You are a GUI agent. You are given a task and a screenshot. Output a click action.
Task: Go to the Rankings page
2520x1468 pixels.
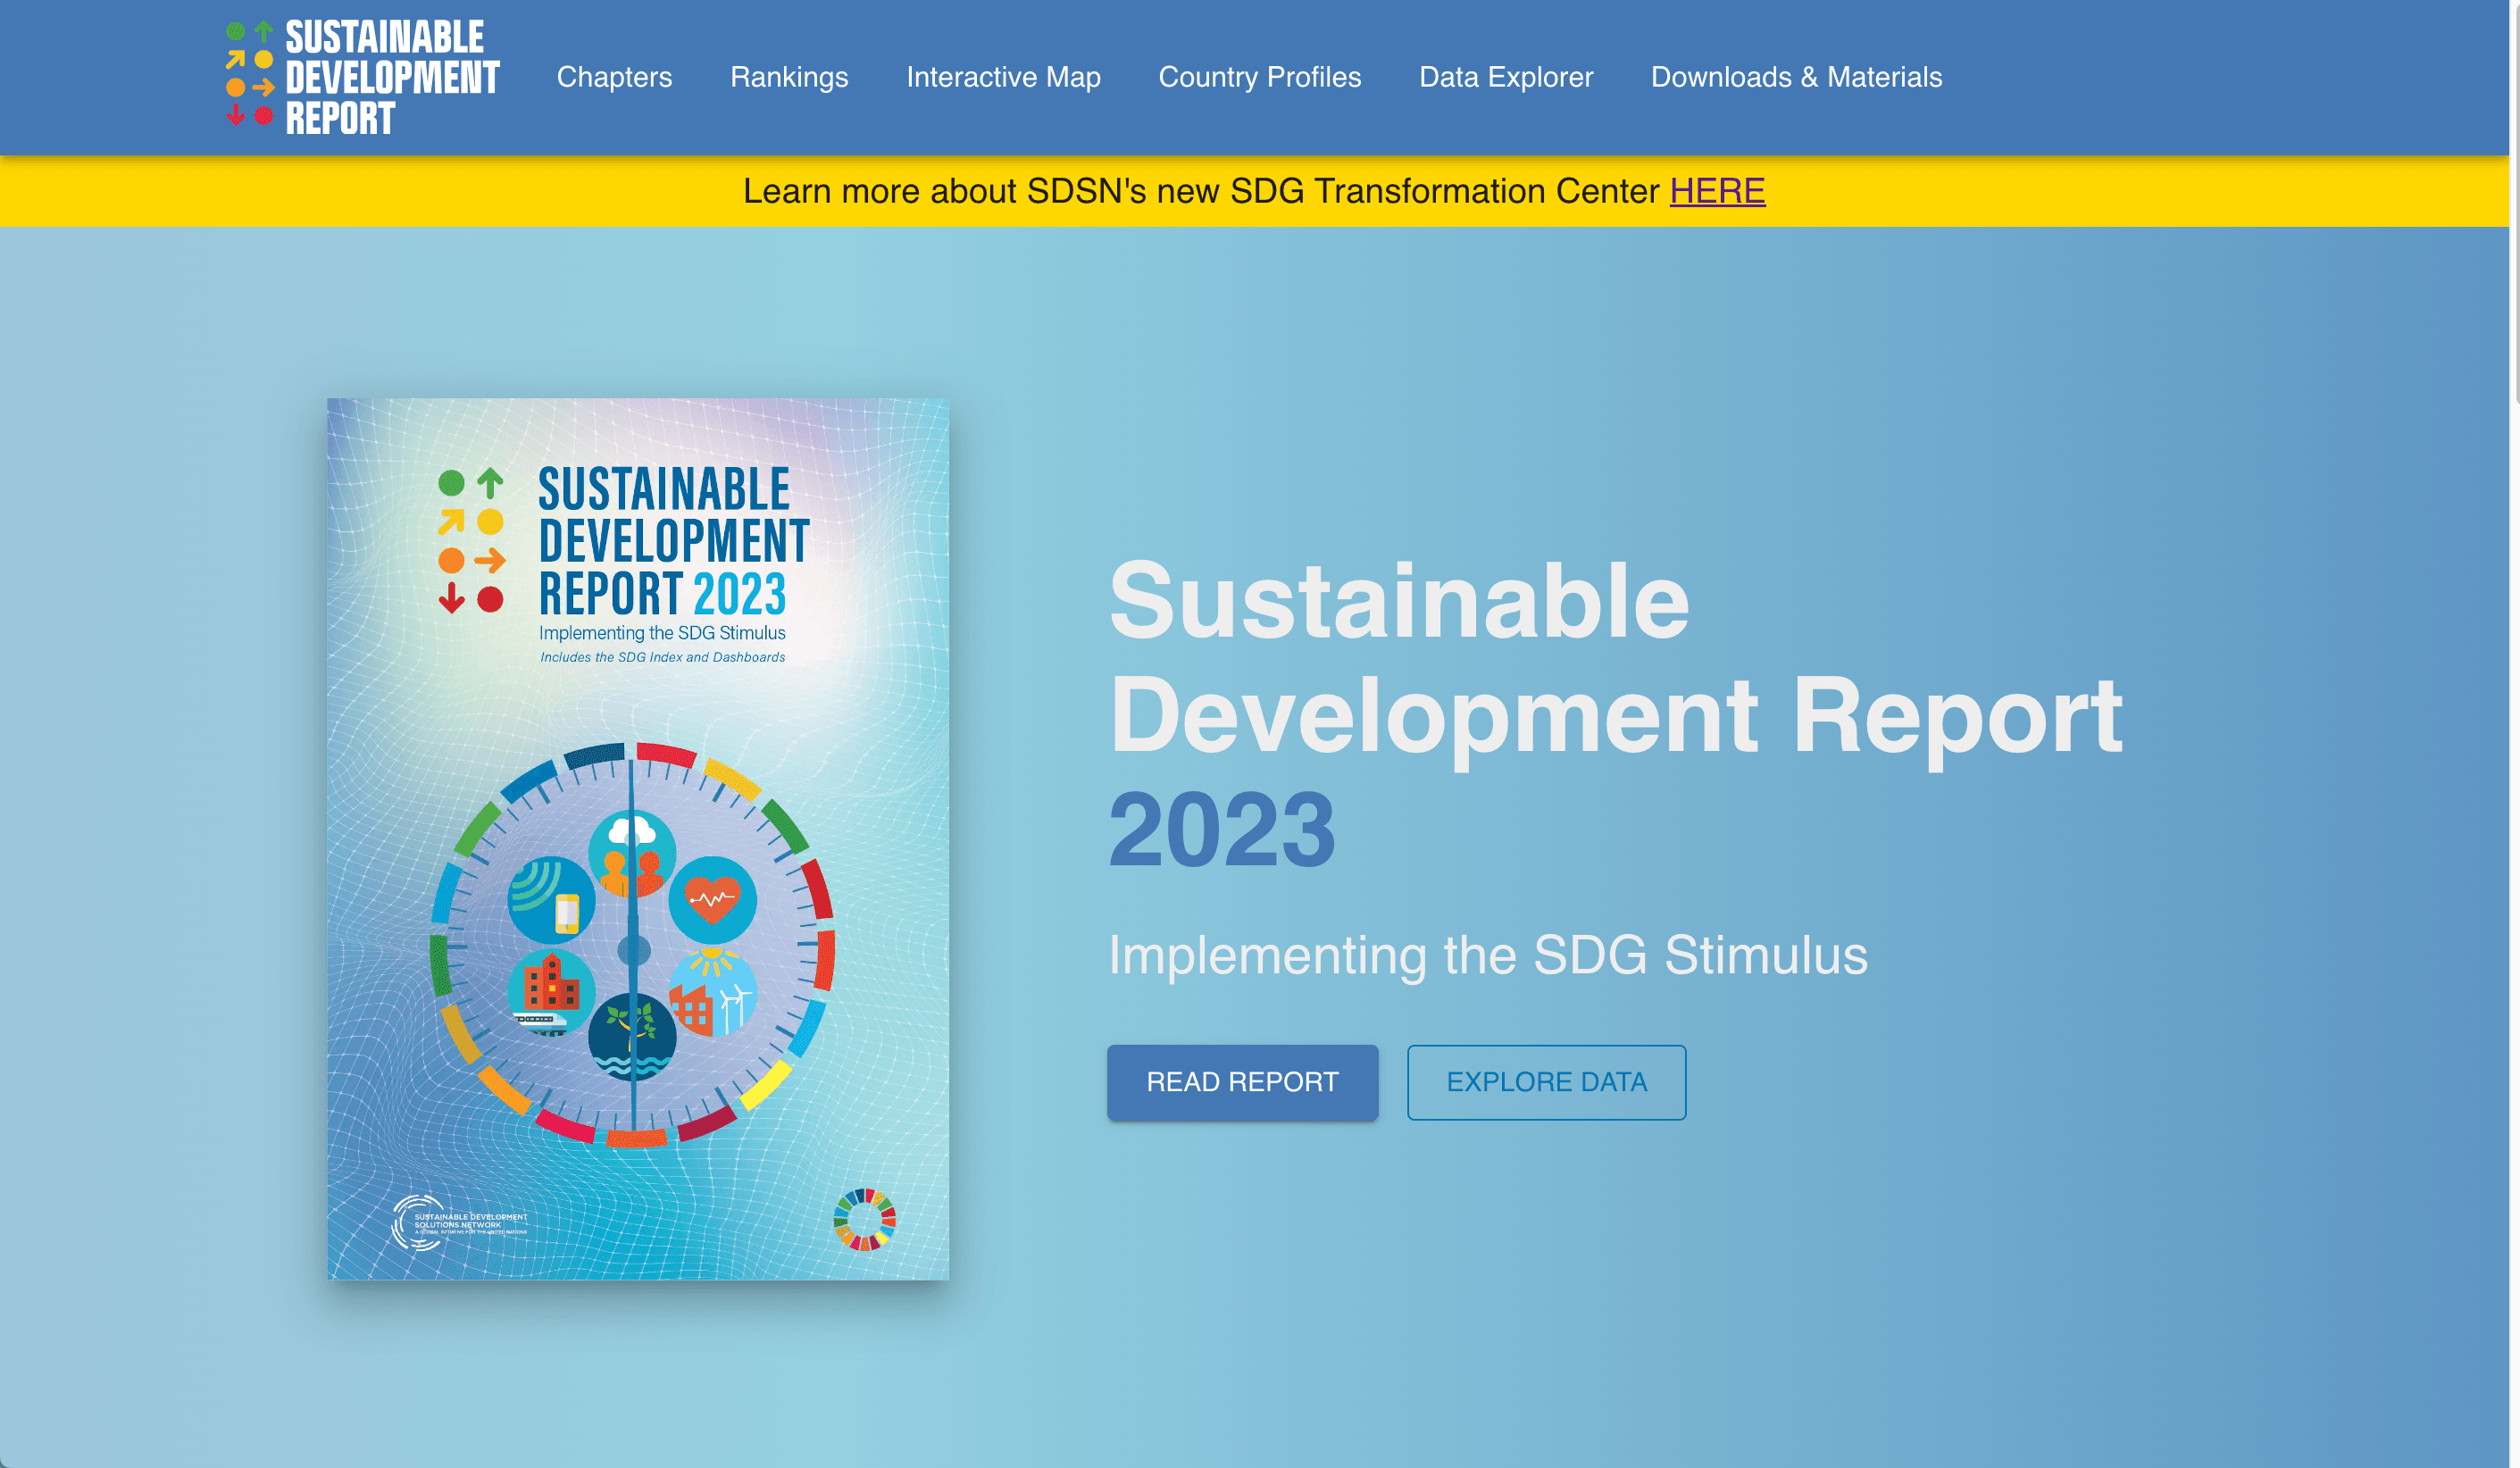pos(789,77)
